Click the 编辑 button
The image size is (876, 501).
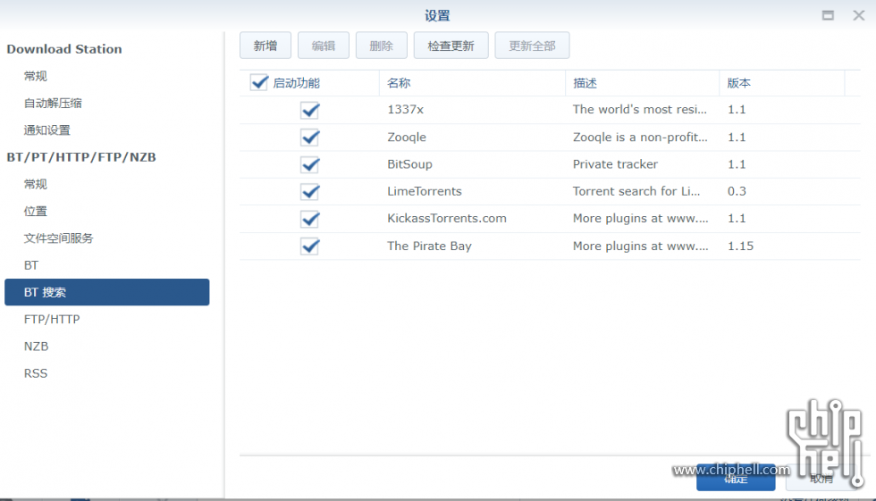pos(324,46)
